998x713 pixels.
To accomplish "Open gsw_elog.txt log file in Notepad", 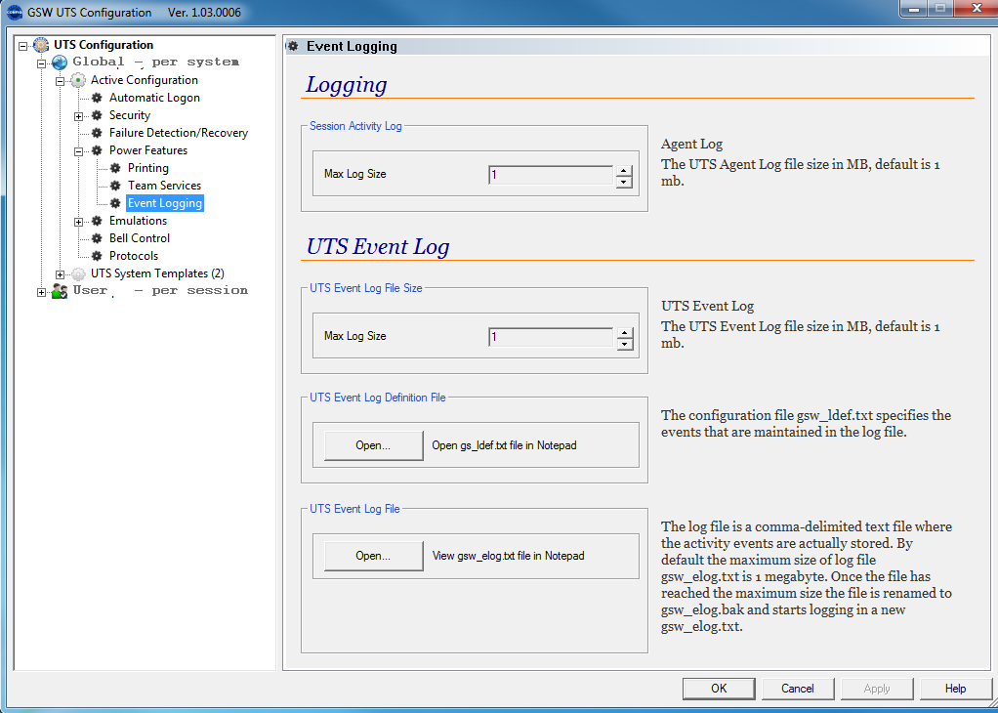I will point(374,556).
